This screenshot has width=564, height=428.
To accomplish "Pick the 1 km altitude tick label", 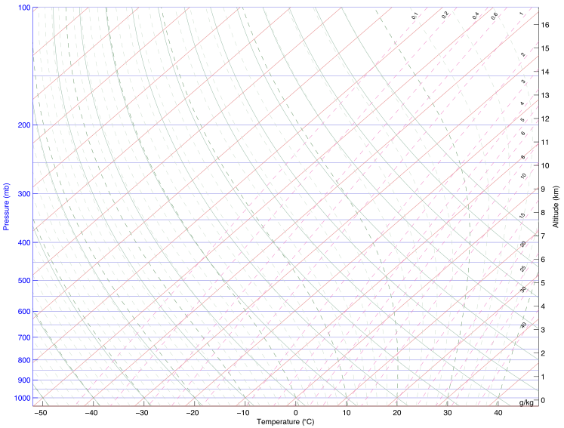I will click(543, 377).
